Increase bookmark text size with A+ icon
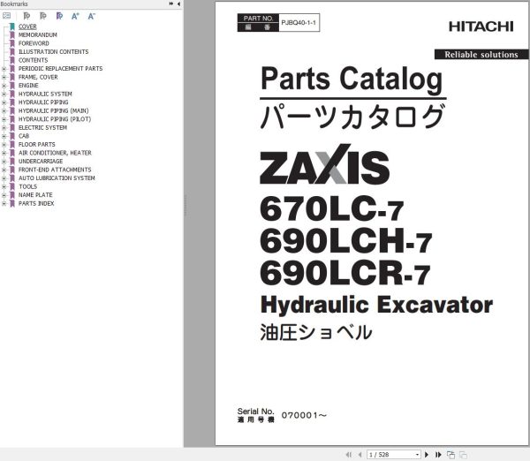The image size is (530, 461). coord(75,16)
